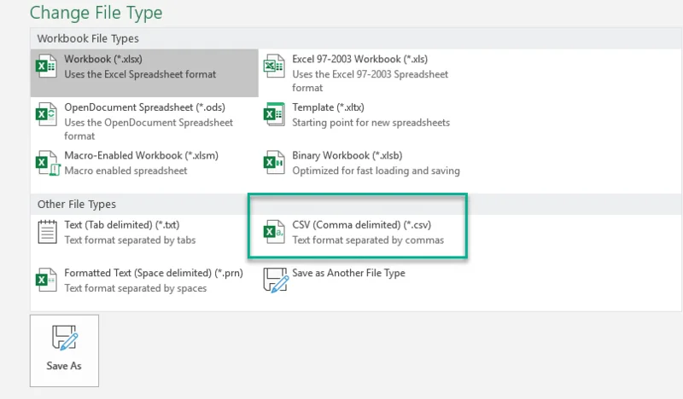
Task: Click the Macro-Enabled Workbook icon
Action: (47, 163)
